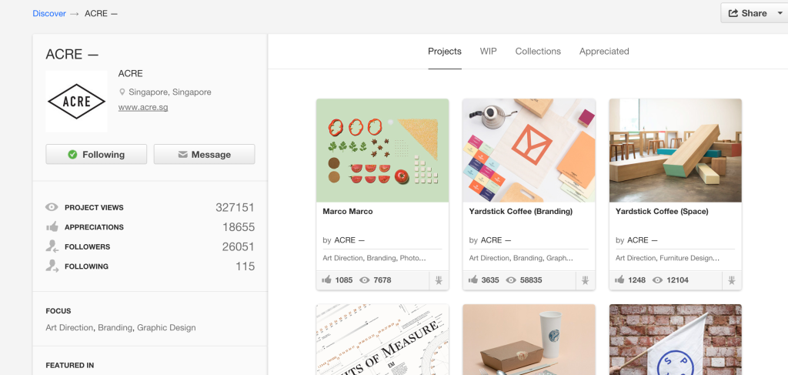Click the 1085 appreciations count on Marco Marco
Screen dimensions: 788x375
tap(344, 280)
